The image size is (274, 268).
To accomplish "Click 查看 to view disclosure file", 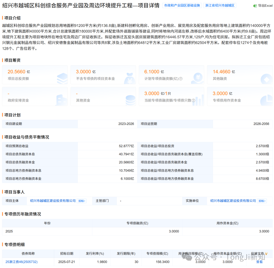I will pyautogui.click(x=259, y=262).
